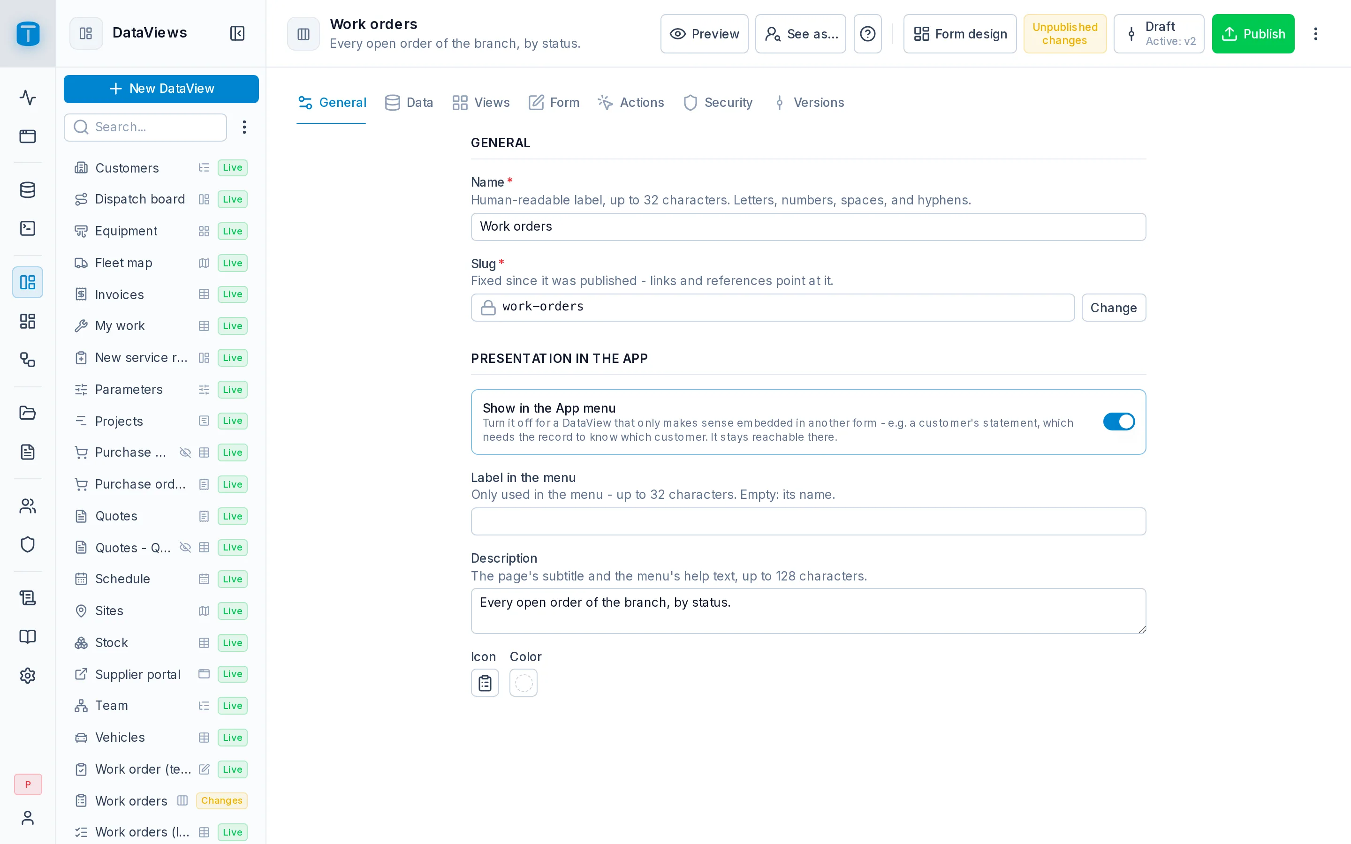Viewport: 1351px width, 844px height.
Task: Click the Work orders column layout header icon
Action: (303, 34)
